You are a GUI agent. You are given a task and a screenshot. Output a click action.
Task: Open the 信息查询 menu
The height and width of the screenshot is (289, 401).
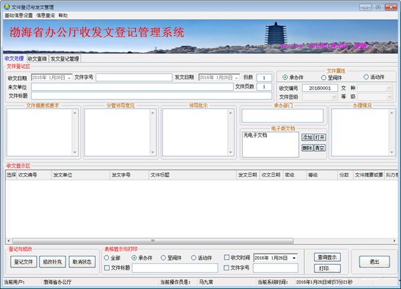[45, 15]
